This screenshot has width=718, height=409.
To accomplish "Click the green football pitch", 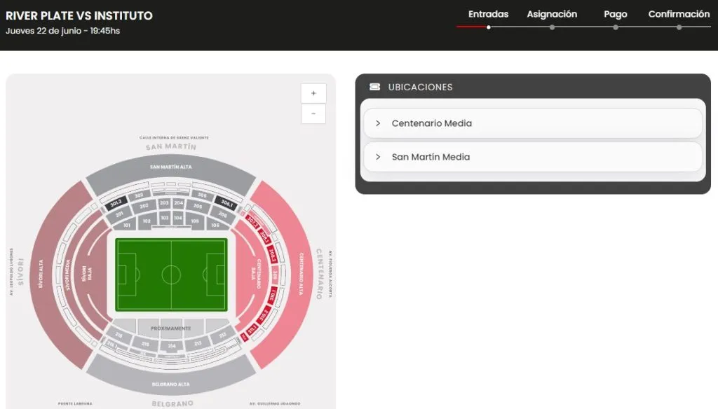I will [x=171, y=275].
